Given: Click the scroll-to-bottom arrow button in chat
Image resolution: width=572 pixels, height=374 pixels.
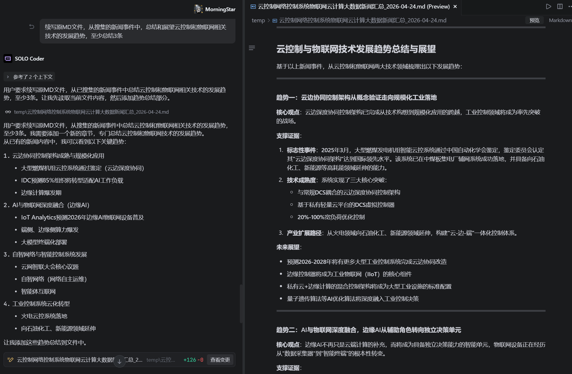Looking at the screenshot, I should point(119,361).
